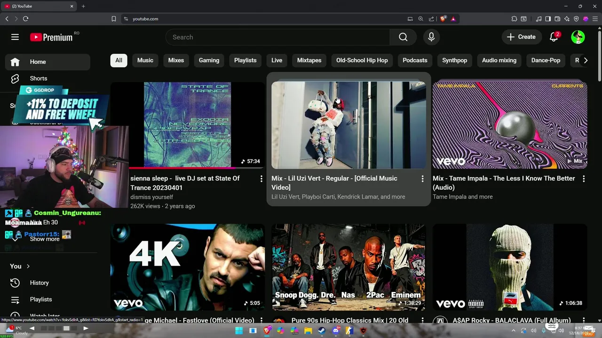Play the George Michael Fastlove 4K thumbnail

(188, 267)
